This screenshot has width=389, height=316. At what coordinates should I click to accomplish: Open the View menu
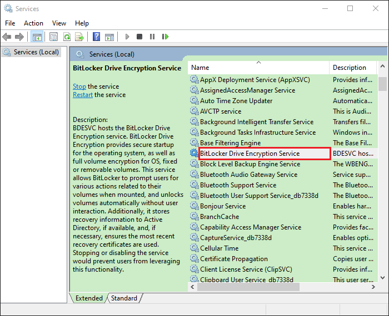point(59,23)
